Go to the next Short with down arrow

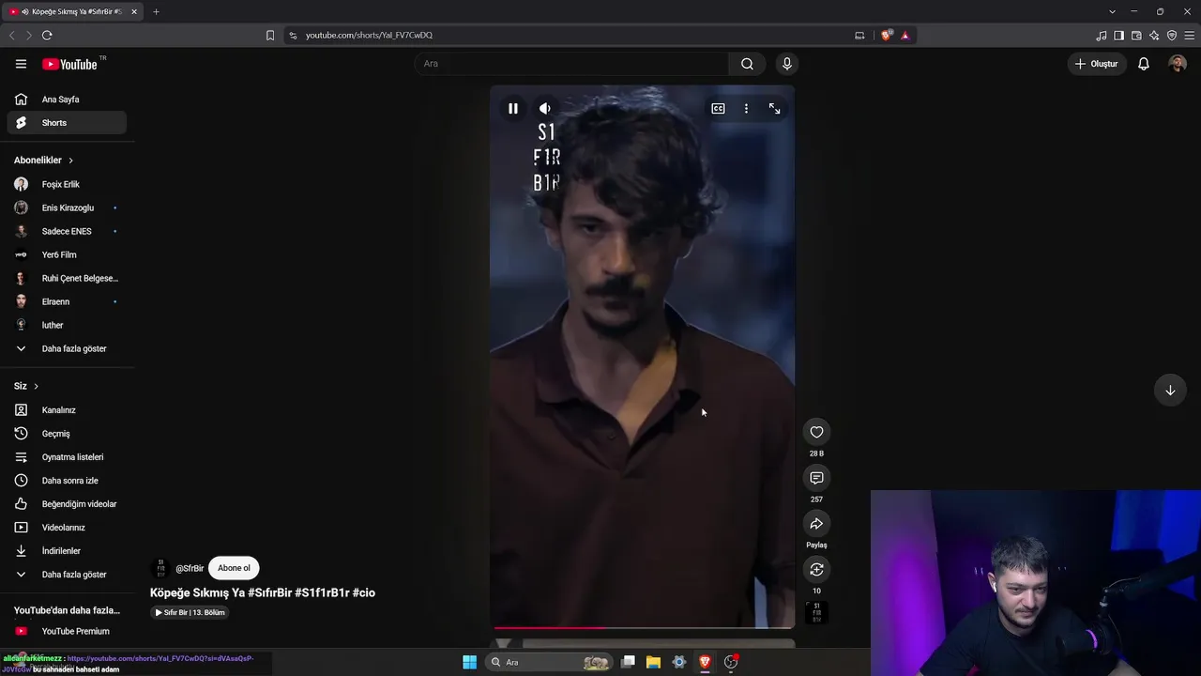coord(1170,391)
